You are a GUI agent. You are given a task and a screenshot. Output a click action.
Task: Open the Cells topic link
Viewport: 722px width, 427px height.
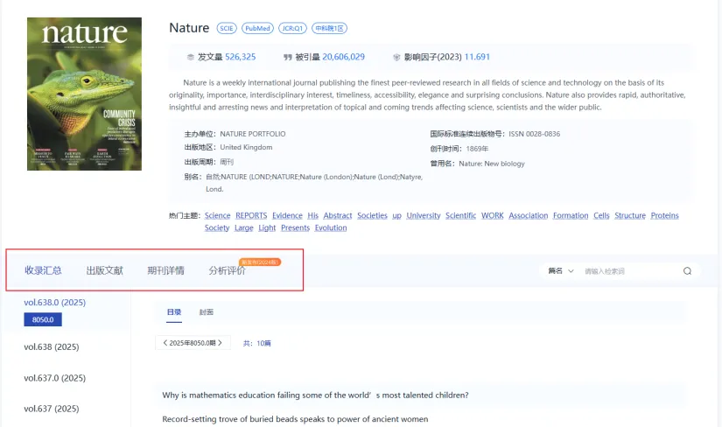[x=601, y=215]
